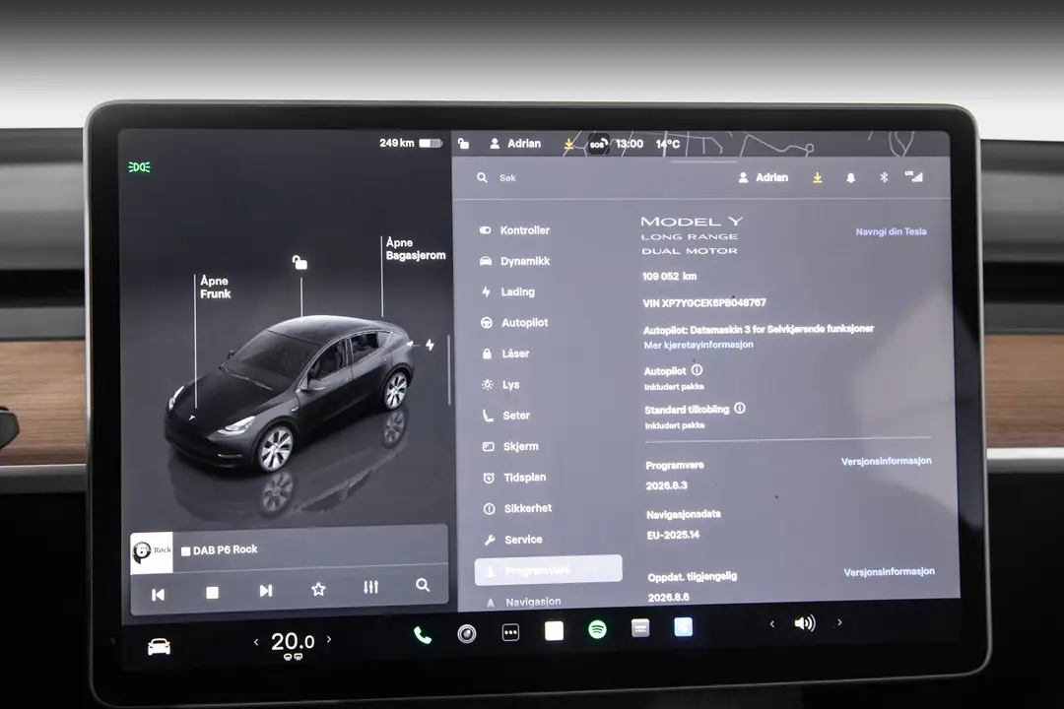Image resolution: width=1064 pixels, height=709 pixels.
Task: Open the audio equalizer settings
Action: coord(370,587)
